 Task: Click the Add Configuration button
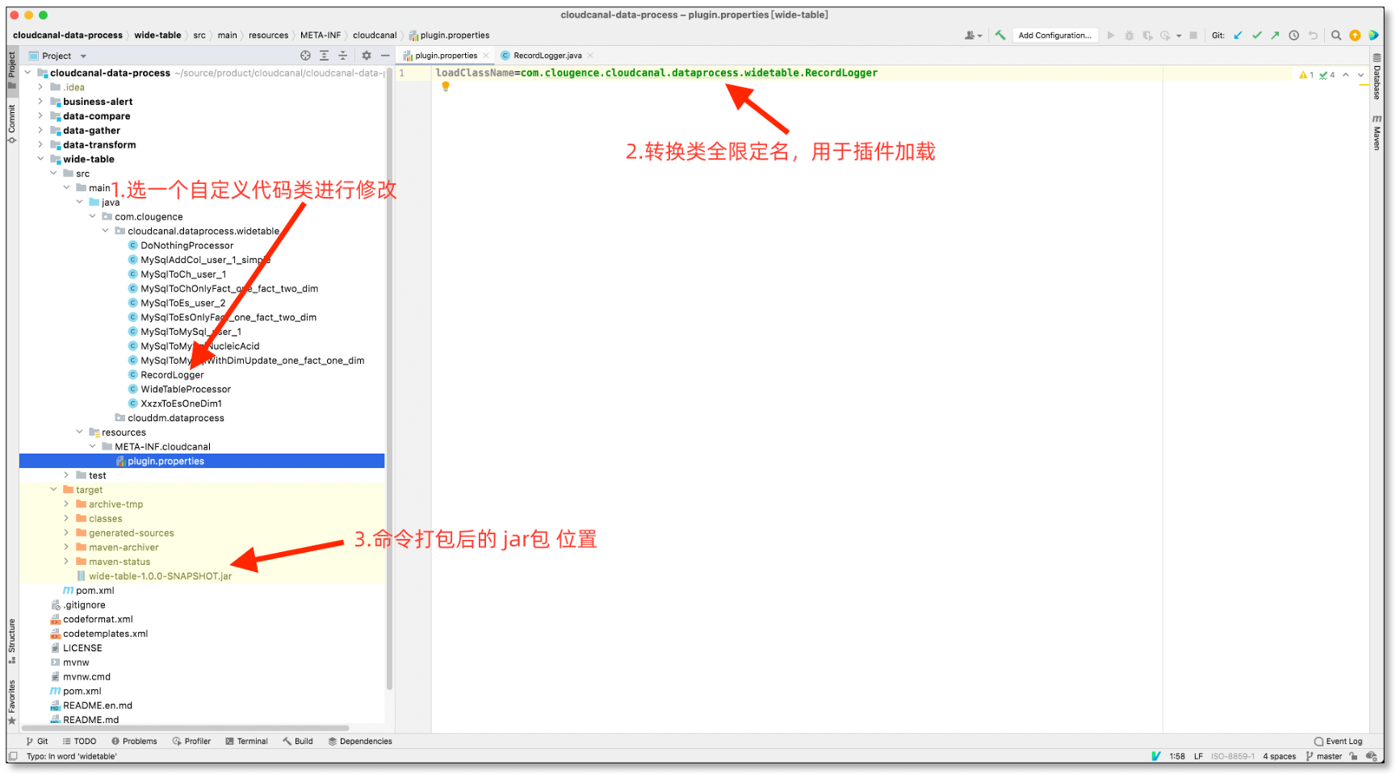pyautogui.click(x=1054, y=36)
